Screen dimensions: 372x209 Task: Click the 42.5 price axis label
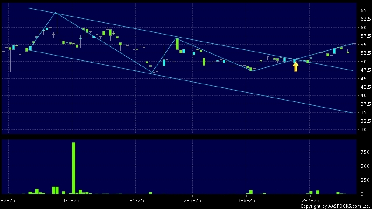[x=366, y=87]
